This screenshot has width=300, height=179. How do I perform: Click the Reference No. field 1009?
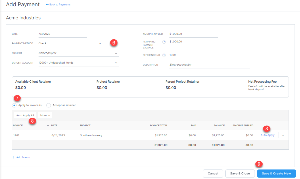pyautogui.click(x=201, y=55)
